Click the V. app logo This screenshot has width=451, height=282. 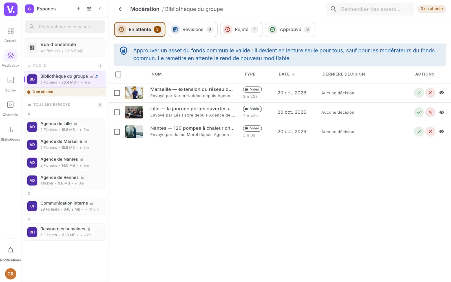(10, 9)
